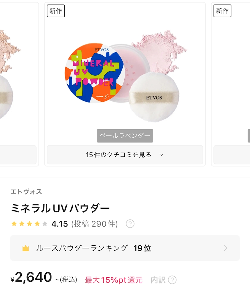Click the help icon beside the review count
The width and height of the screenshot is (250, 292).
point(130,224)
